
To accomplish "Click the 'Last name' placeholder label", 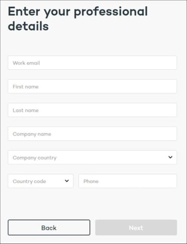I will [x=26, y=110].
